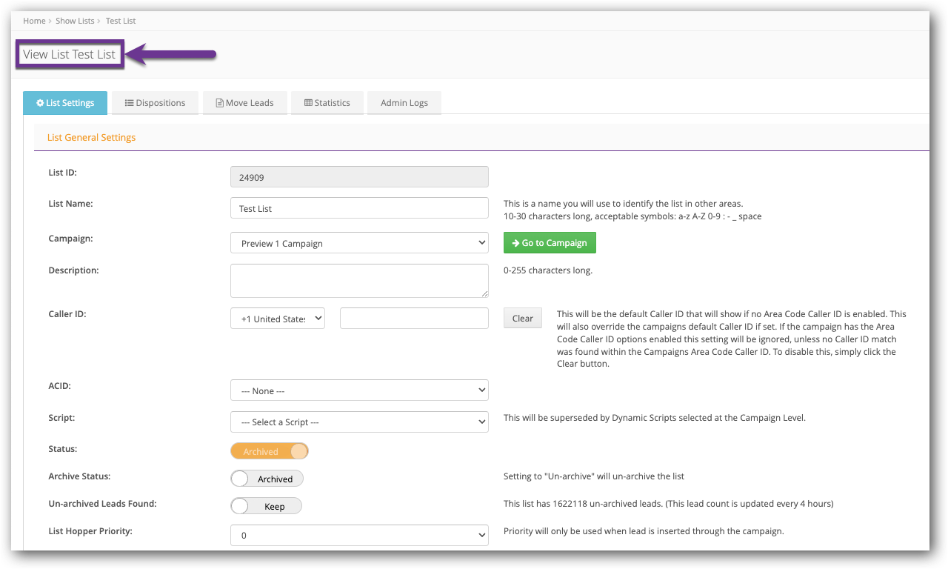Click the Go to Campaign button
948x569 pixels.
[x=550, y=242]
